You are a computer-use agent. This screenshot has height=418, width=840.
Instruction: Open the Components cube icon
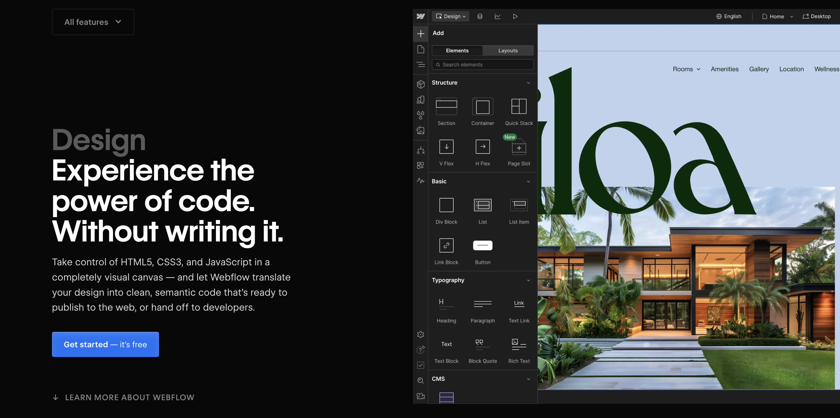pos(421,84)
